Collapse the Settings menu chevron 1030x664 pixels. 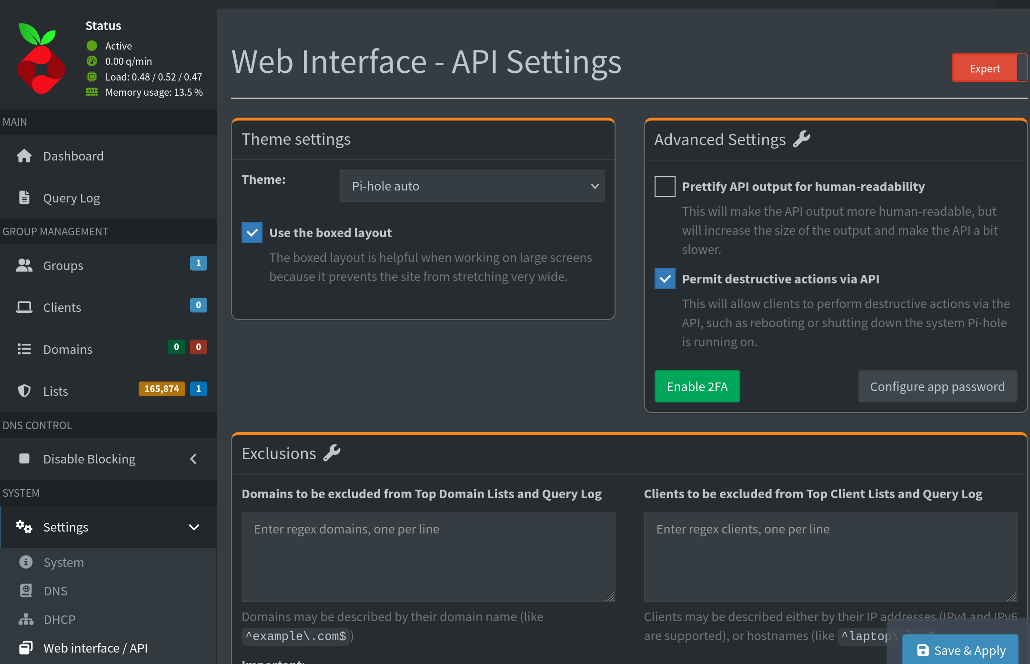coord(194,527)
